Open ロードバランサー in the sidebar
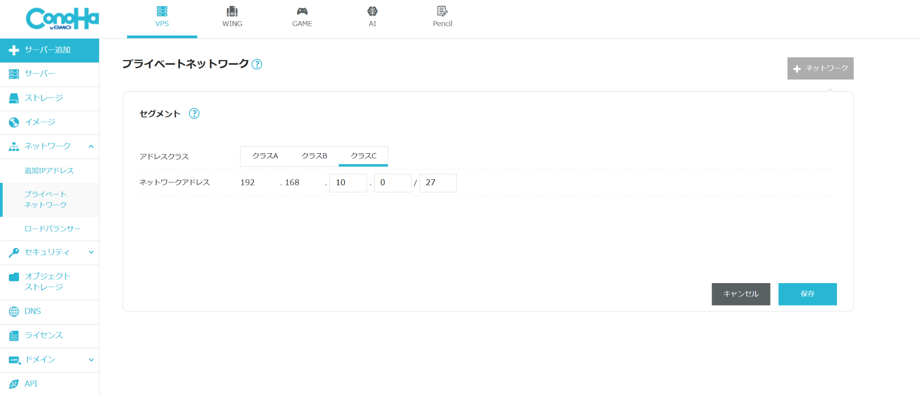The width and height of the screenshot is (920, 395). (53, 229)
